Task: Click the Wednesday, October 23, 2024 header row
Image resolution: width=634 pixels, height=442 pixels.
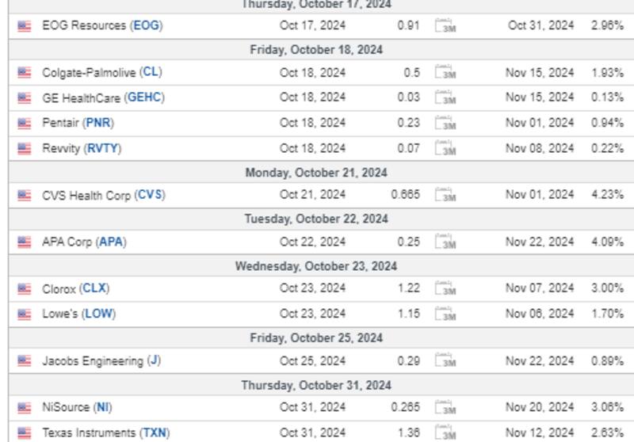Action: pos(316,266)
